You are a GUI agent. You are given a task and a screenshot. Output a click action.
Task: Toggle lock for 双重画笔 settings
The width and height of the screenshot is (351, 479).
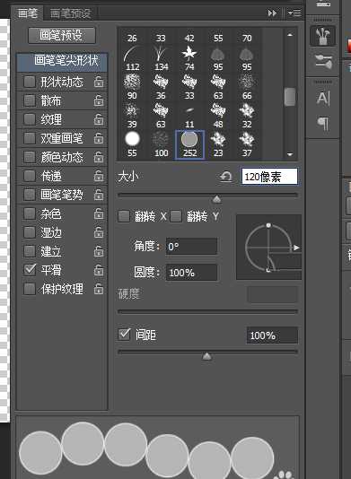pos(99,138)
